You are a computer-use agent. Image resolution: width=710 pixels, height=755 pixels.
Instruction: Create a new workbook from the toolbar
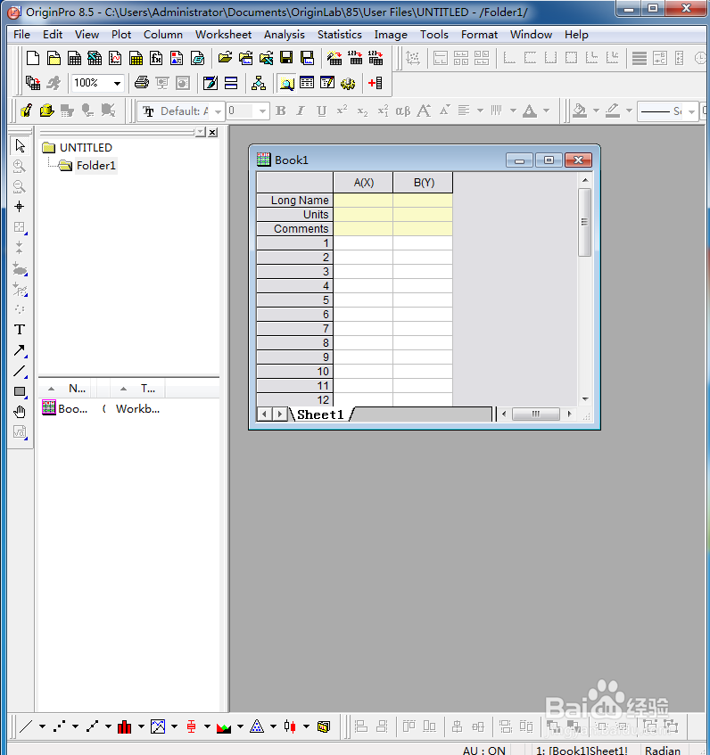click(74, 58)
